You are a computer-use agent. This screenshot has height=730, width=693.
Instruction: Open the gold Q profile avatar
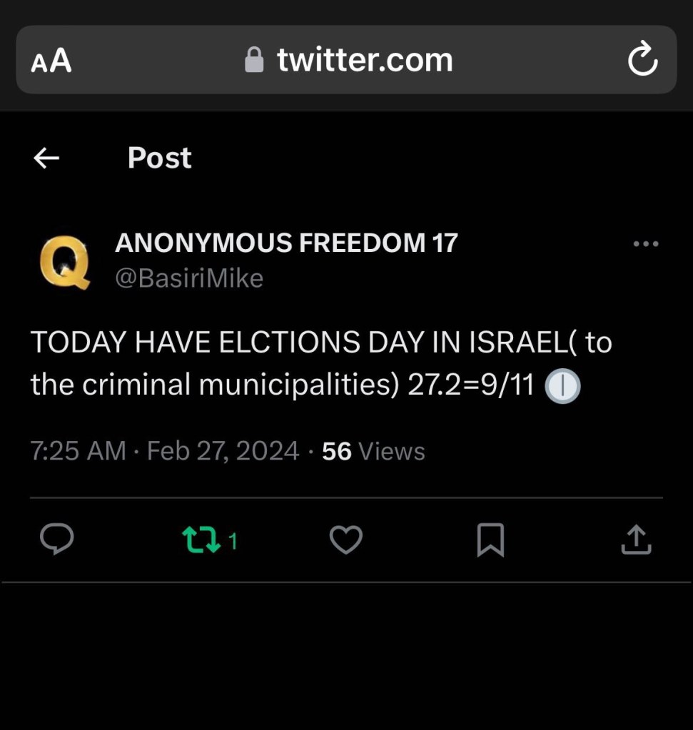65,262
